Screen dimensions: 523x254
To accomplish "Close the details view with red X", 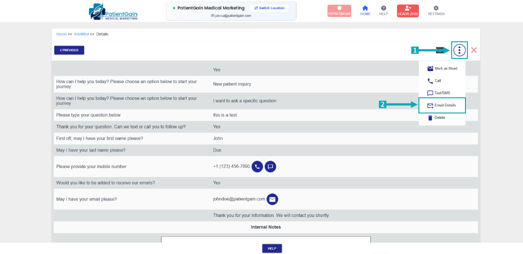I will (x=474, y=50).
